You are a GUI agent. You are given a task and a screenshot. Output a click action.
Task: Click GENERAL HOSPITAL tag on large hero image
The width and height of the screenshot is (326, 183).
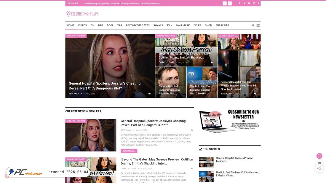coord(76,36)
